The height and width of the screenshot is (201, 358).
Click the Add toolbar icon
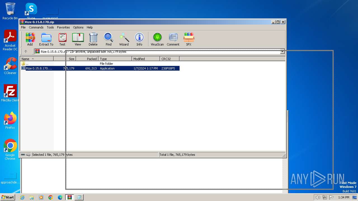click(x=30, y=39)
